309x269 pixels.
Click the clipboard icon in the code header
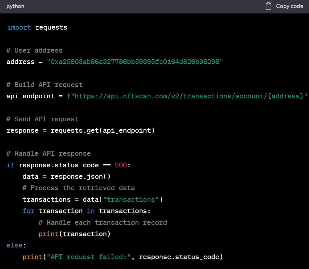click(x=268, y=6)
